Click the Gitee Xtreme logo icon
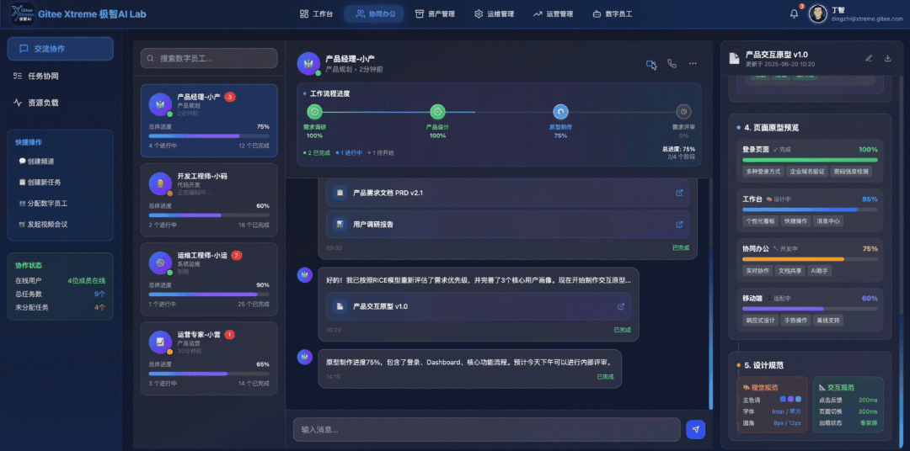The width and height of the screenshot is (910, 451). [x=23, y=14]
